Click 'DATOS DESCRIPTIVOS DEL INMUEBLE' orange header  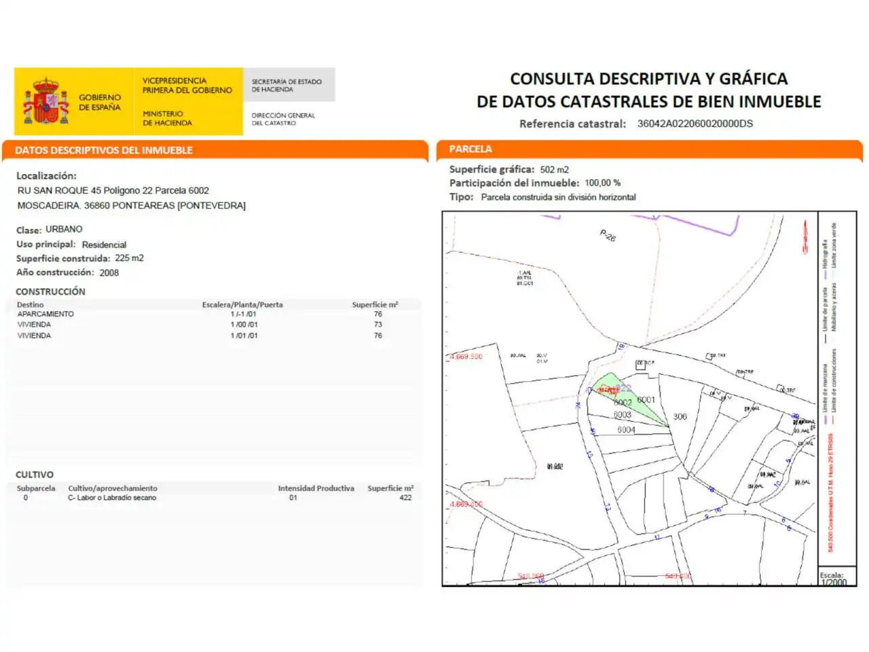[104, 150]
